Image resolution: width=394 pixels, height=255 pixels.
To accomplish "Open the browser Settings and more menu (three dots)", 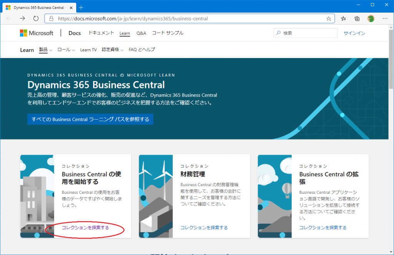I will tap(385, 18).
